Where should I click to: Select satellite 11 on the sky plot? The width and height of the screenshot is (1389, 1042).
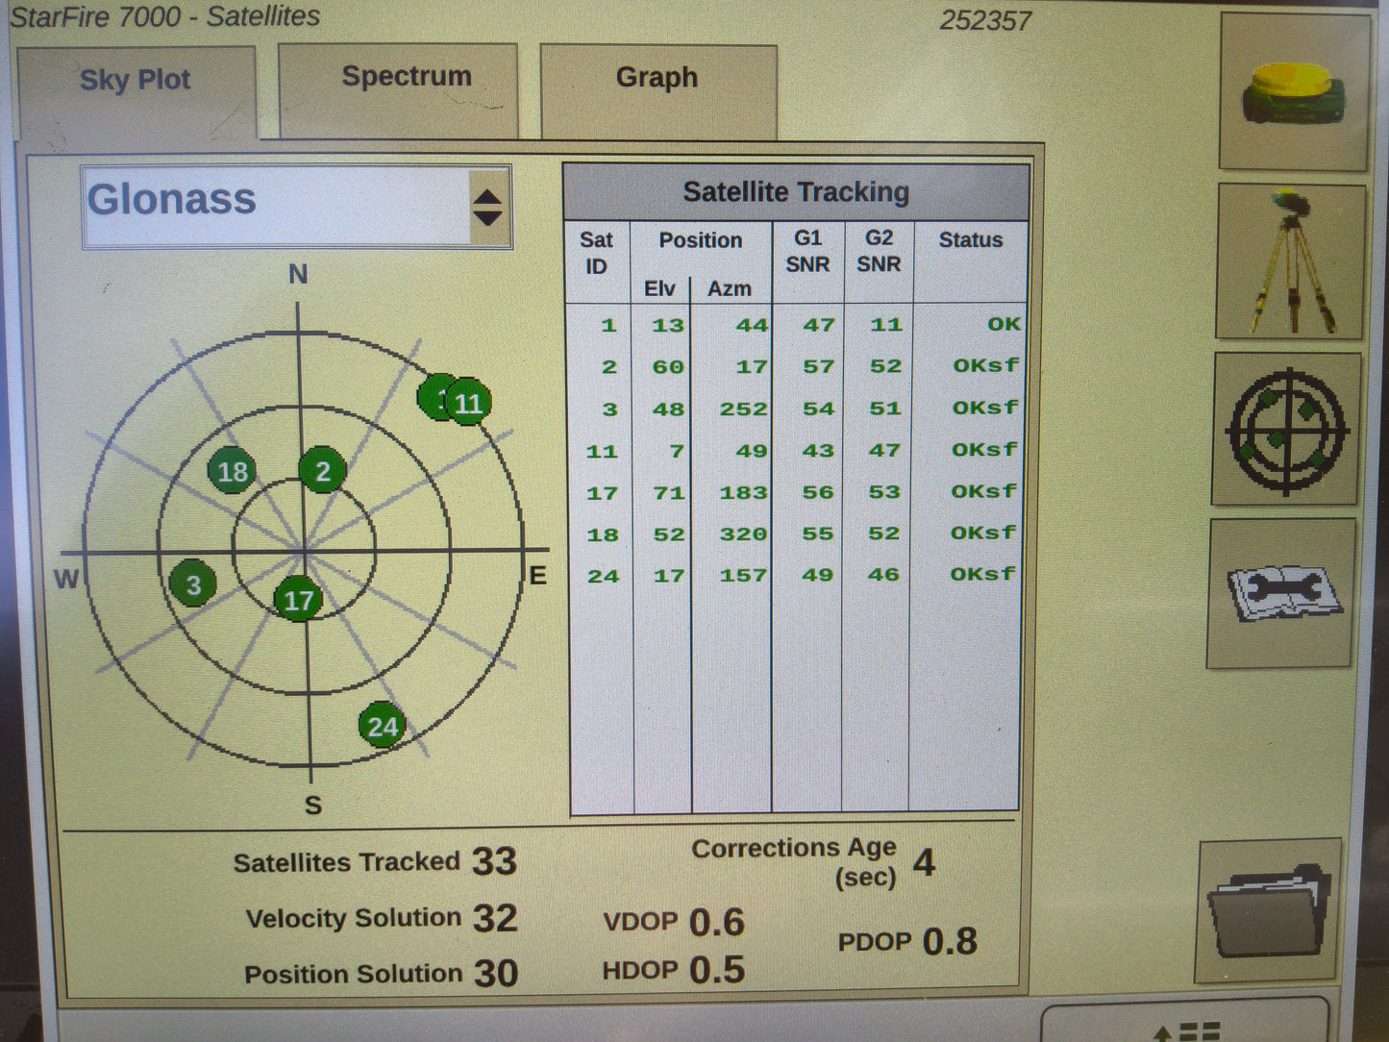click(x=468, y=403)
